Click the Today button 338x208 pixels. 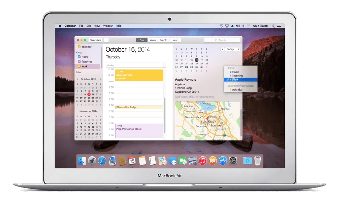231,49
